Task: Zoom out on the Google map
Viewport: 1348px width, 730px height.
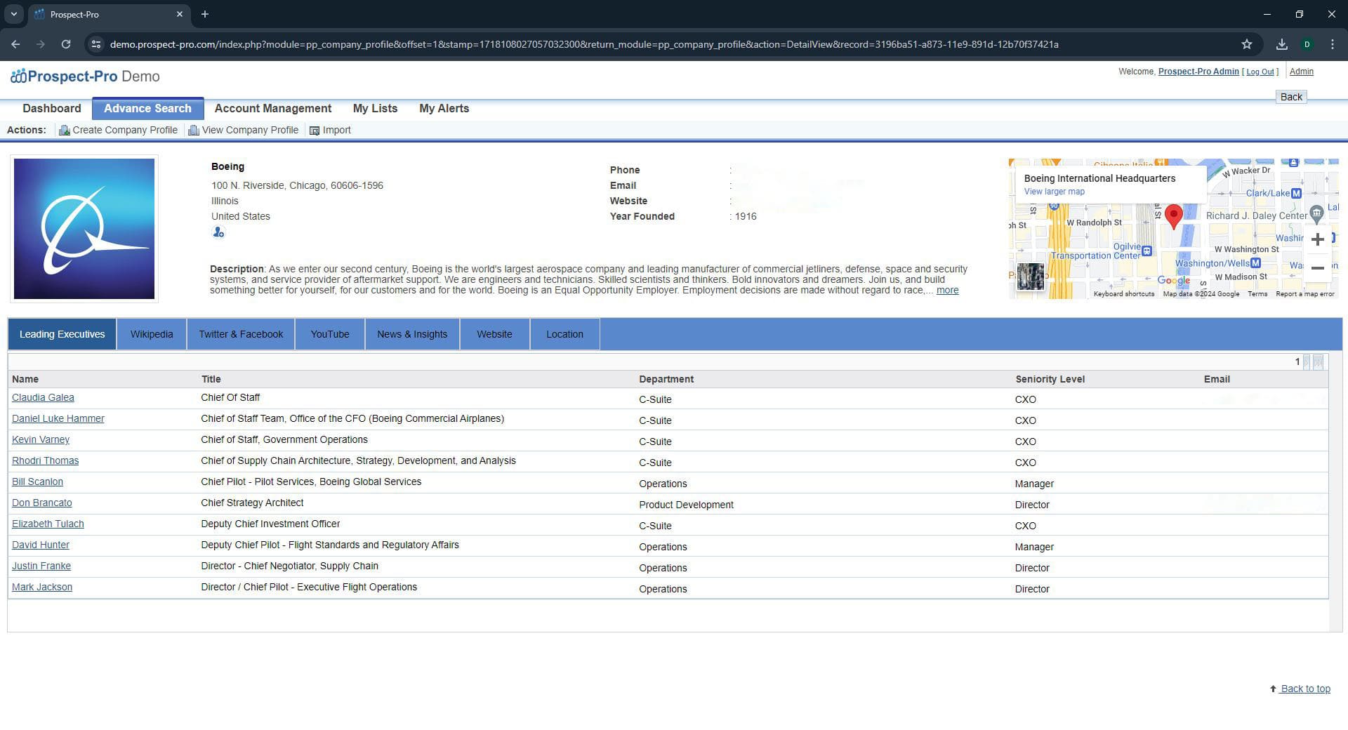Action: [x=1318, y=268]
